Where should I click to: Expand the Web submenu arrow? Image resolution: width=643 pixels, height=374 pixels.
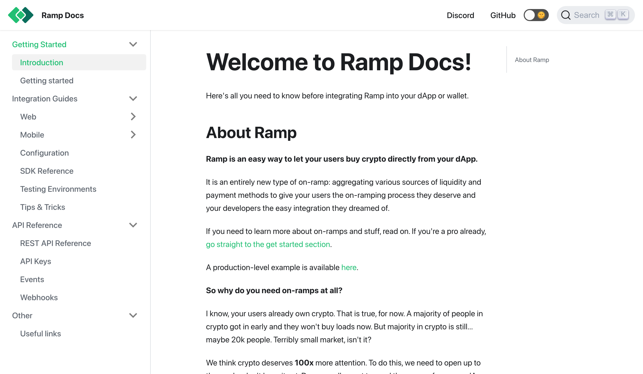tap(133, 116)
